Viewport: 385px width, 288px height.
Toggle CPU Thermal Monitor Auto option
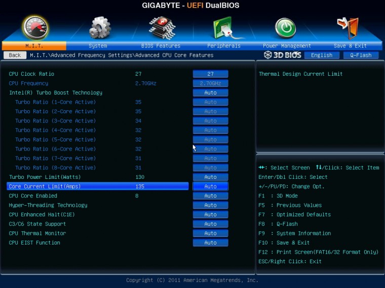click(210, 233)
